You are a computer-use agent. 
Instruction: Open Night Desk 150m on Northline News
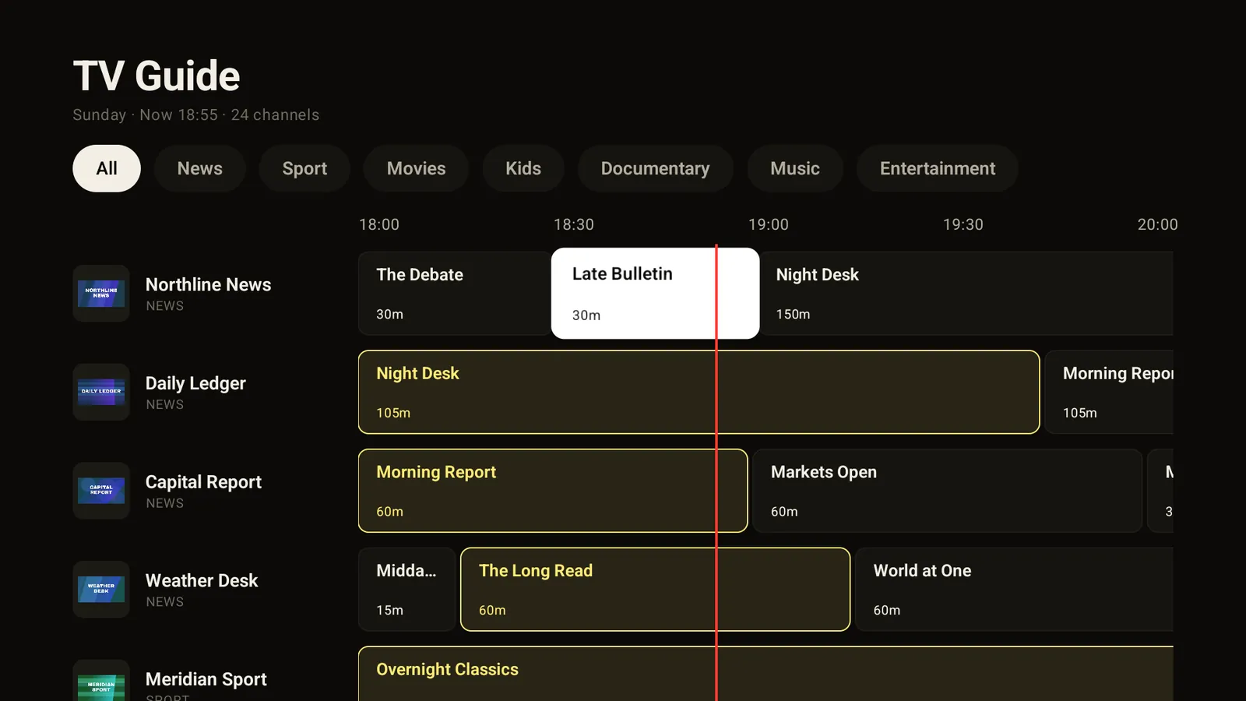point(966,294)
